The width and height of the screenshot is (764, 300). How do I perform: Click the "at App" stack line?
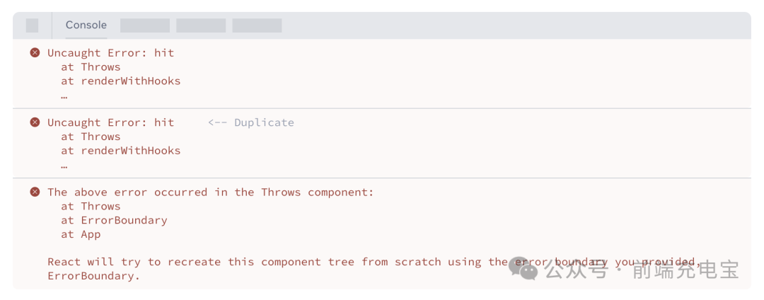click(81, 234)
